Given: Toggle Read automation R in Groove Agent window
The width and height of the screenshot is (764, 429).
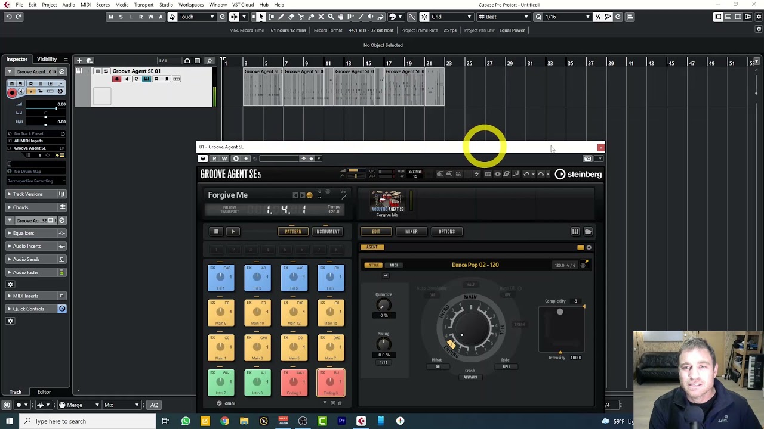Looking at the screenshot, I should coord(214,158).
